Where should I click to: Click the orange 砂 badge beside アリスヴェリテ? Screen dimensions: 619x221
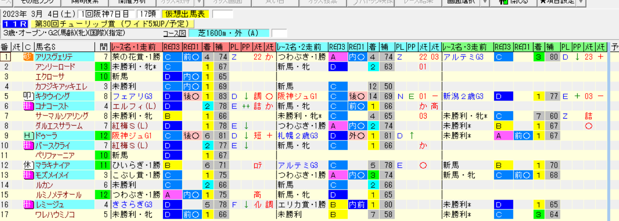(27, 57)
